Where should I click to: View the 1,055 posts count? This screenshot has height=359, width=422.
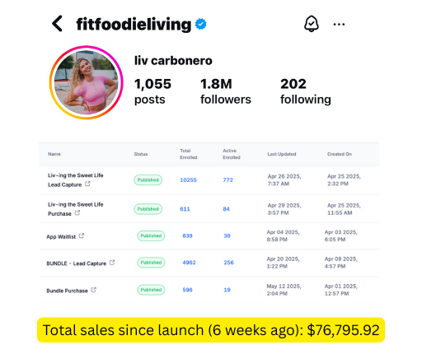click(152, 91)
